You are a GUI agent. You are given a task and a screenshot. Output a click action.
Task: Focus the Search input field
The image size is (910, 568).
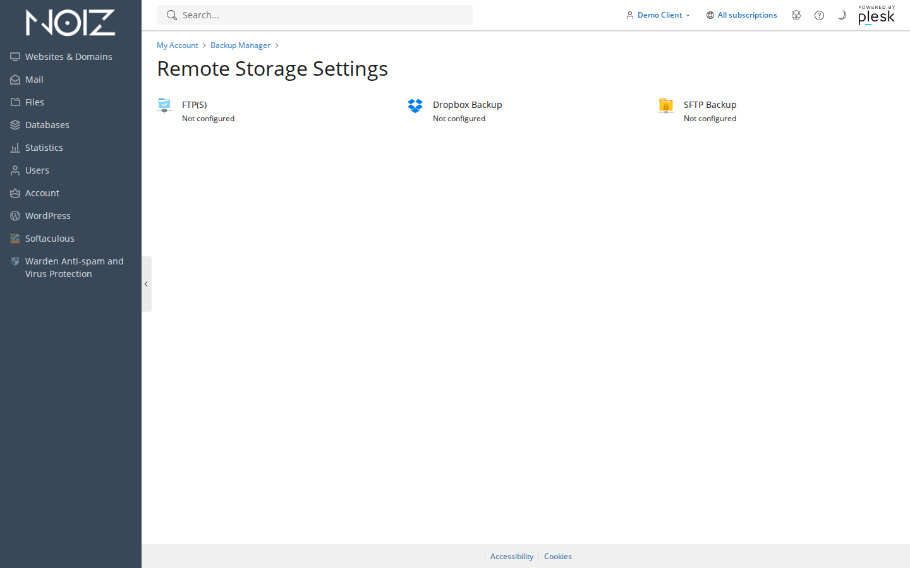tap(315, 15)
